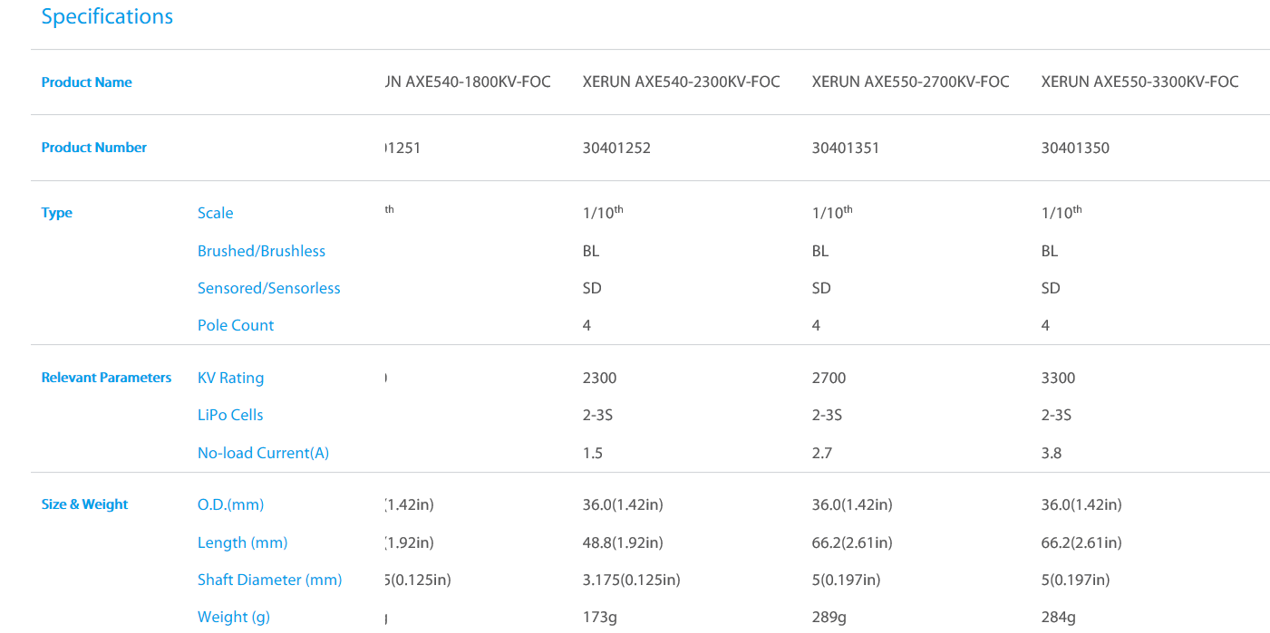Viewport: 1270px width, 633px height.
Task: Click the KV Rating value "3300"
Action: click(1059, 378)
